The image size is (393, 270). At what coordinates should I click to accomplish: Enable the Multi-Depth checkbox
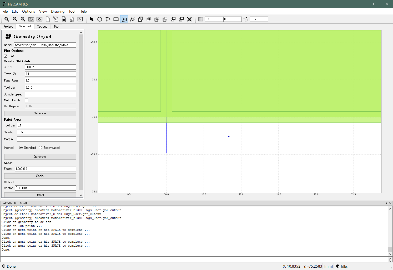coord(27,100)
